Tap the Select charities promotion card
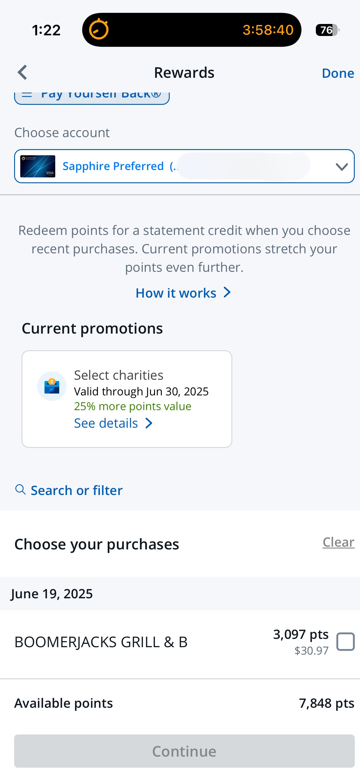360x784 pixels. coord(127,399)
